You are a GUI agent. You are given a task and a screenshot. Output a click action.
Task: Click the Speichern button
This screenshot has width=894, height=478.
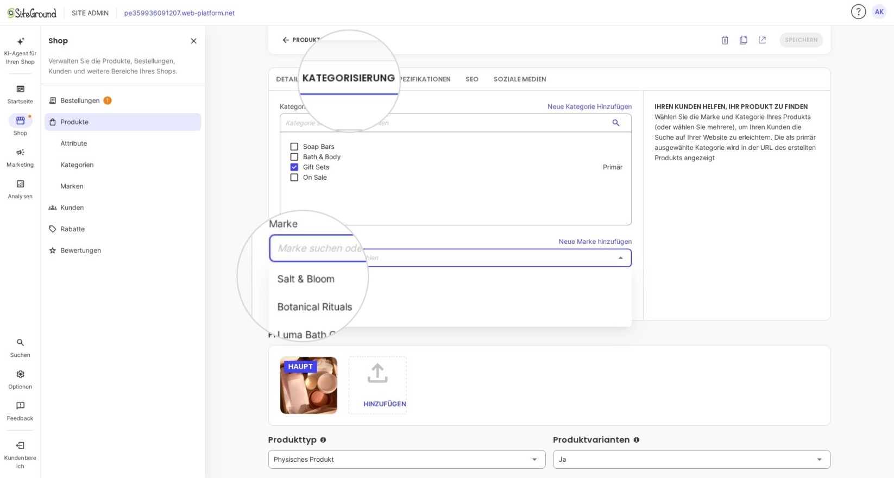tap(801, 40)
